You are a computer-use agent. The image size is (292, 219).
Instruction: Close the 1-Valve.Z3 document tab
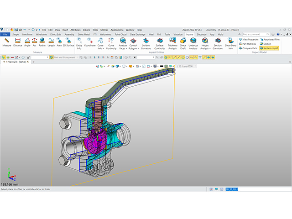tap(28, 62)
